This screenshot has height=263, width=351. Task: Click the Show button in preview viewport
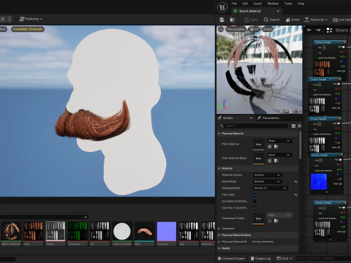point(268,29)
